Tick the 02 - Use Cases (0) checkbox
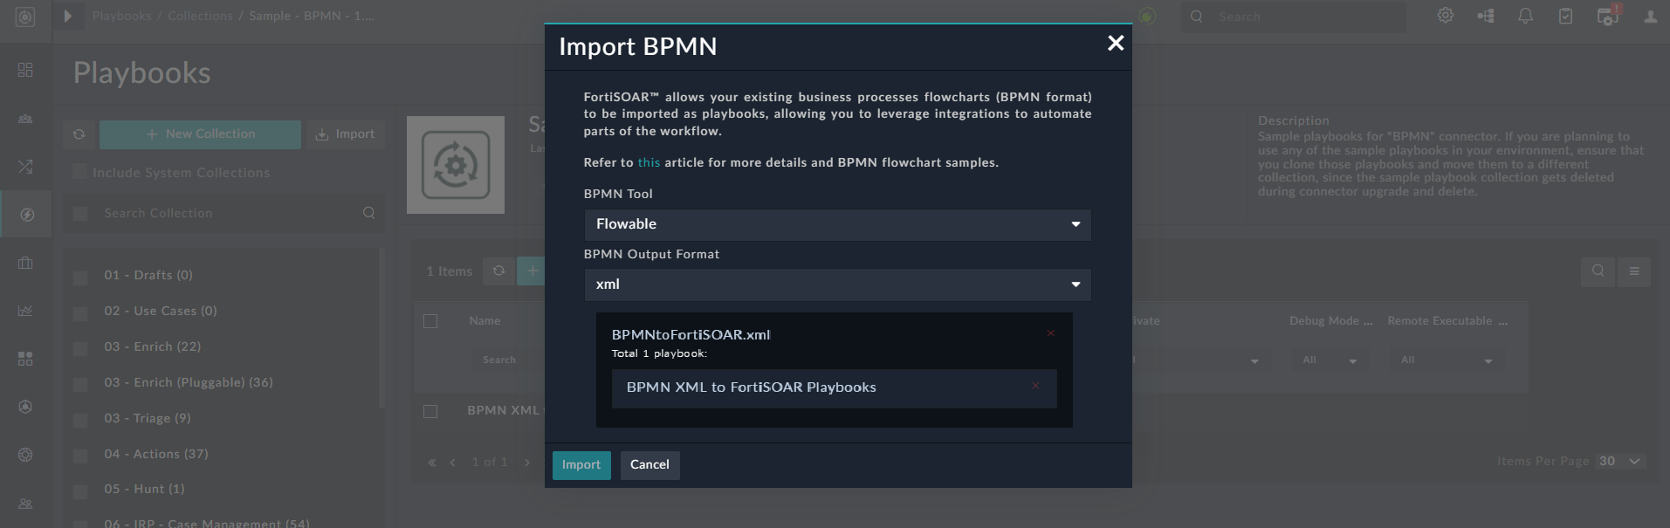The height and width of the screenshot is (528, 1670). [79, 312]
